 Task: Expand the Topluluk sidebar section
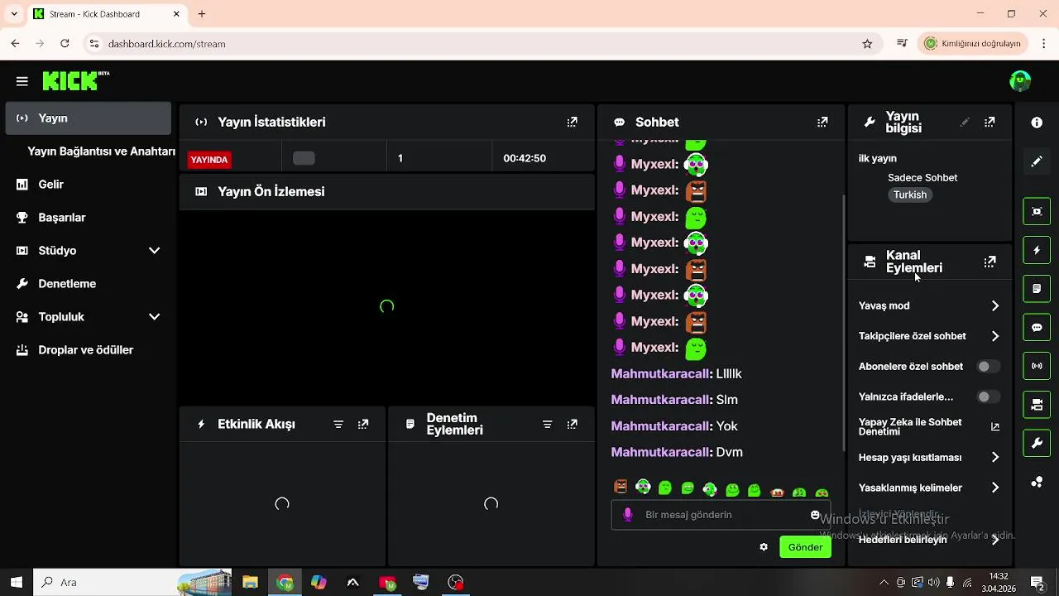tap(89, 317)
